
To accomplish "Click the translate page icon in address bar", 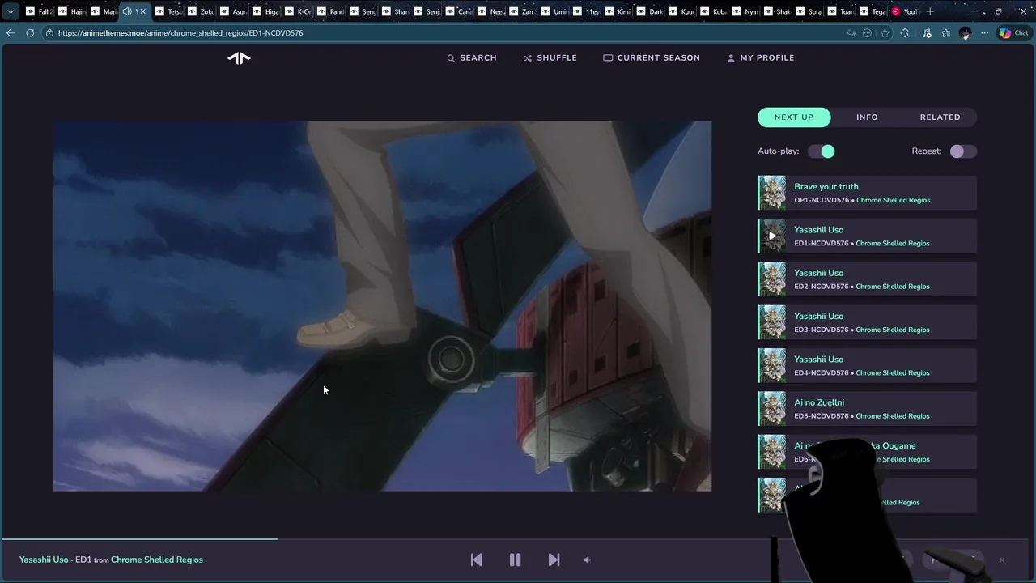I will (851, 33).
